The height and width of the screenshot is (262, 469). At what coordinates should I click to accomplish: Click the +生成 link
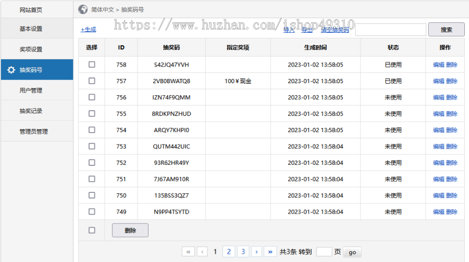(88, 30)
